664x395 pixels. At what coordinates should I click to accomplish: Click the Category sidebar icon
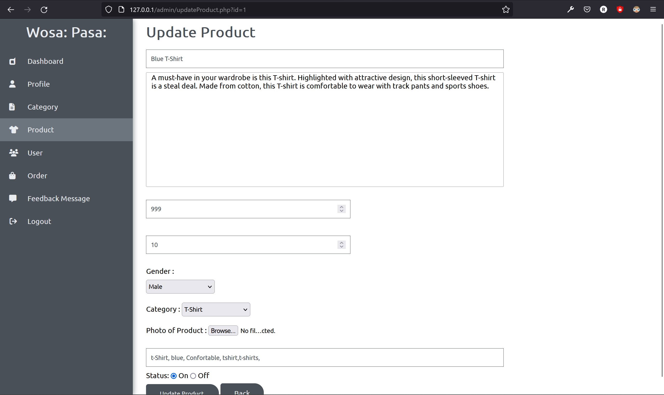tap(13, 107)
